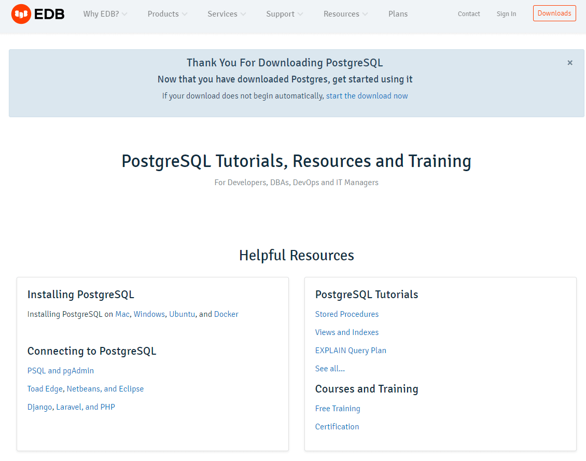The image size is (586, 461).
Task: Click the Helpful Resources heading
Action: (x=296, y=256)
